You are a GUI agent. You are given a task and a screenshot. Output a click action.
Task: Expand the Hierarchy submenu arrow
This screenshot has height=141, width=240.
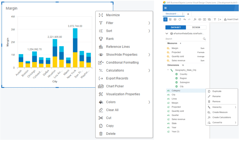(x=236, y=107)
